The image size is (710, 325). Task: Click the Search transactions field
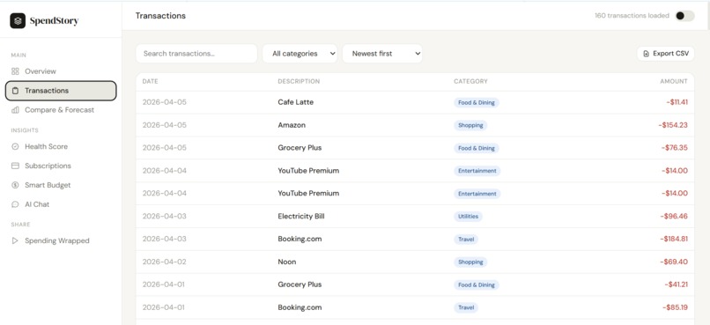(196, 54)
